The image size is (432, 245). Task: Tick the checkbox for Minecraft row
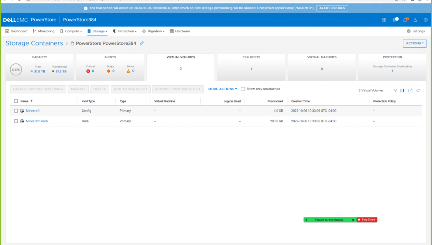16,111
